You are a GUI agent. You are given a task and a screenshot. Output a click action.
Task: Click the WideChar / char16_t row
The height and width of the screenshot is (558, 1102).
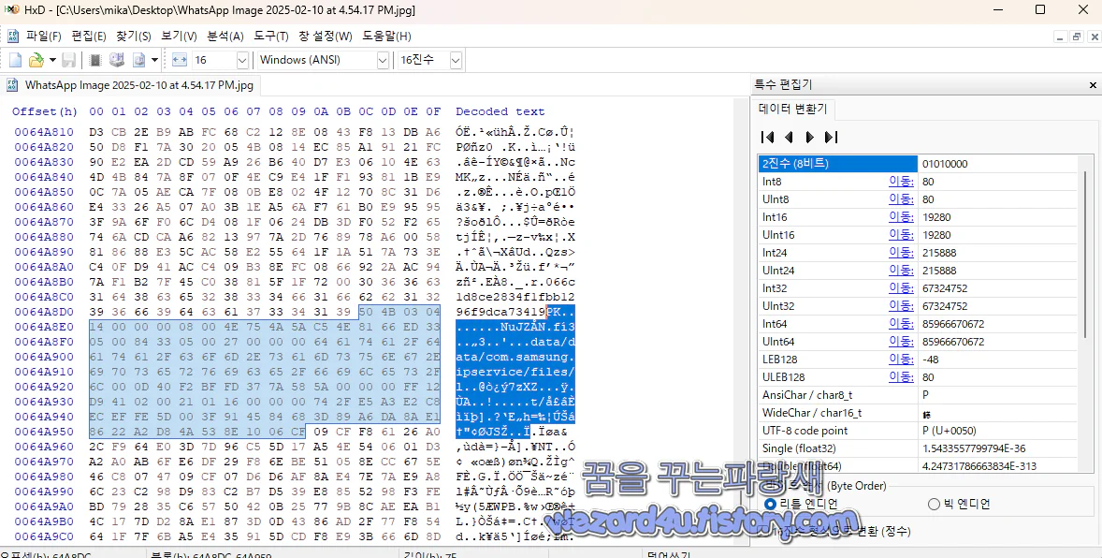(x=917, y=412)
